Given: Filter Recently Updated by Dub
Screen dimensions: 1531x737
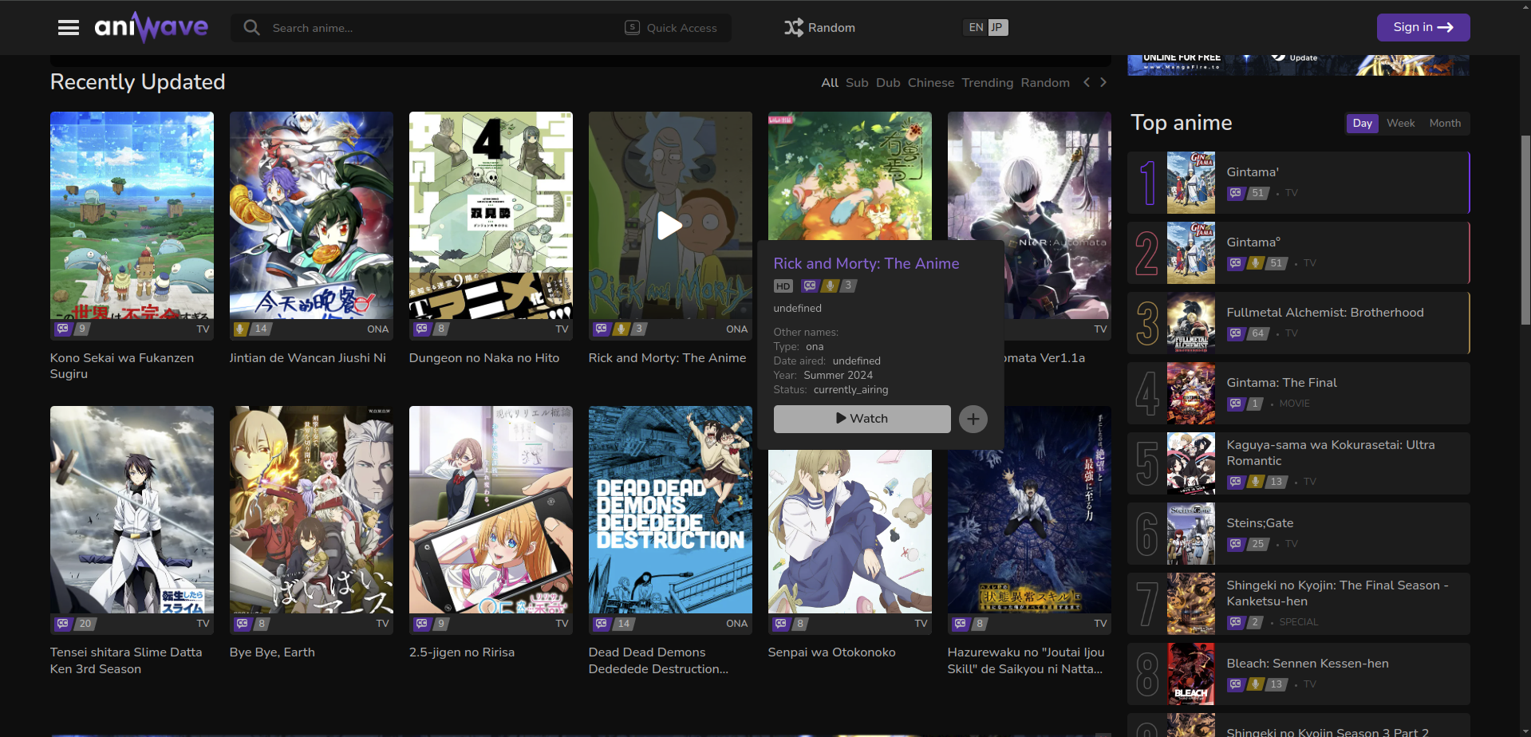Looking at the screenshot, I should [x=888, y=83].
